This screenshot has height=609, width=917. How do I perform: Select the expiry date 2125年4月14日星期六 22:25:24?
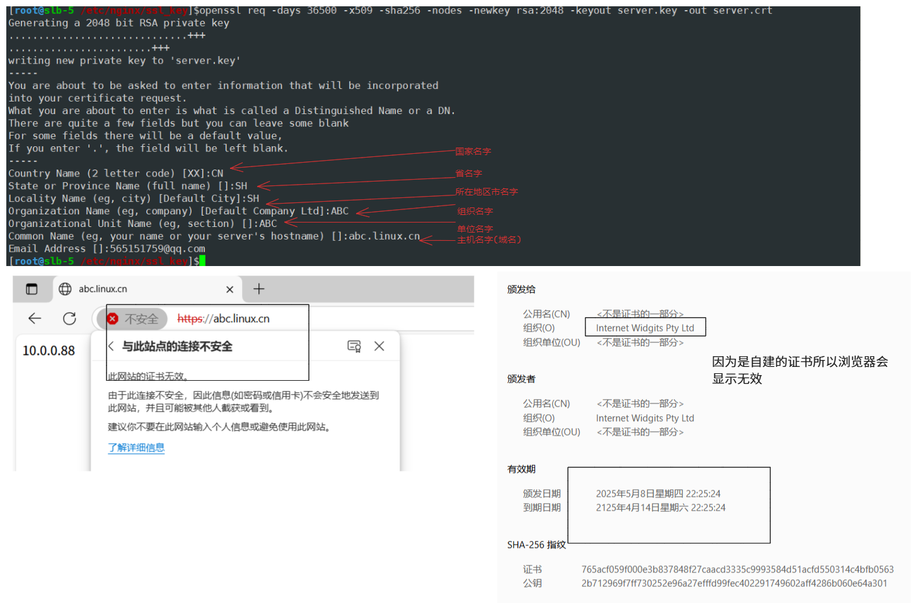pyautogui.click(x=660, y=507)
